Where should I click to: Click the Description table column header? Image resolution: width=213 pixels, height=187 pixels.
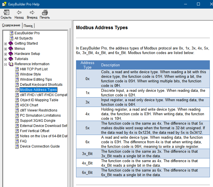point(110,65)
